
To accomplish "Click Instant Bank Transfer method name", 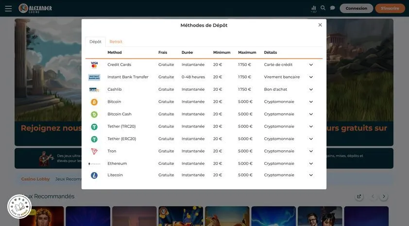I will tap(128, 77).
